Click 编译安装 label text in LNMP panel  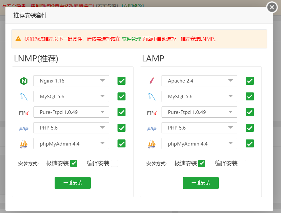(x=98, y=163)
